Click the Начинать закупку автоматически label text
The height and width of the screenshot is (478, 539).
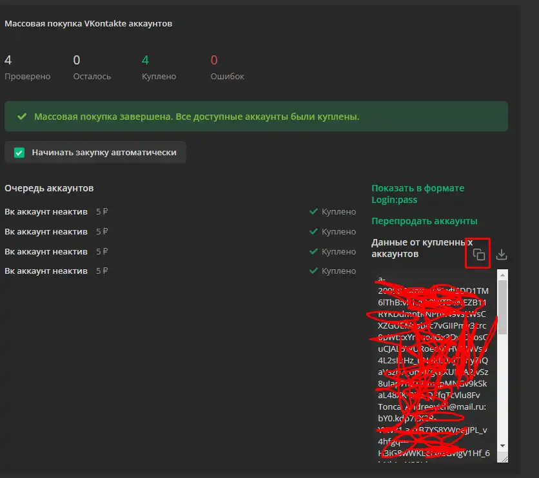coord(104,153)
